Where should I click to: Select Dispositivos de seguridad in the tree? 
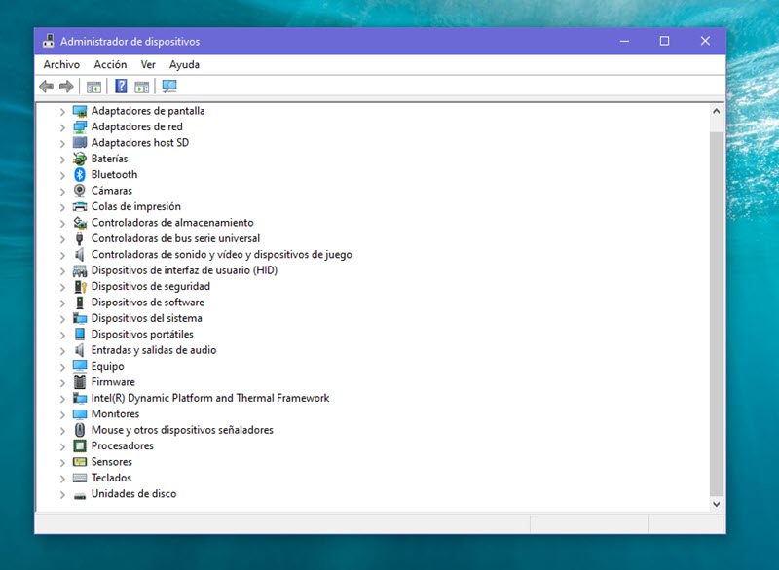[x=150, y=287]
